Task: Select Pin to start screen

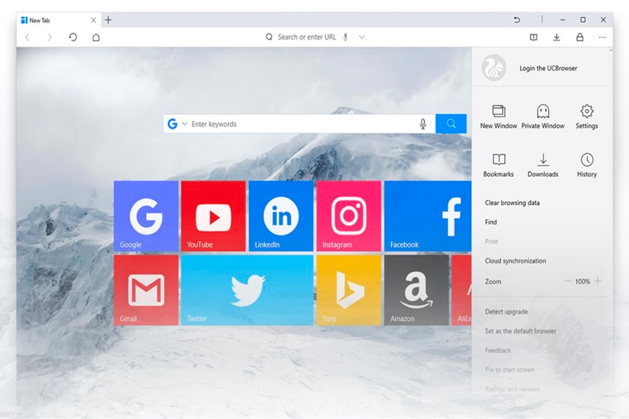Action: (x=509, y=370)
